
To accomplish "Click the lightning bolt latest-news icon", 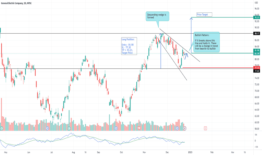I will pyautogui.click(x=185, y=129).
